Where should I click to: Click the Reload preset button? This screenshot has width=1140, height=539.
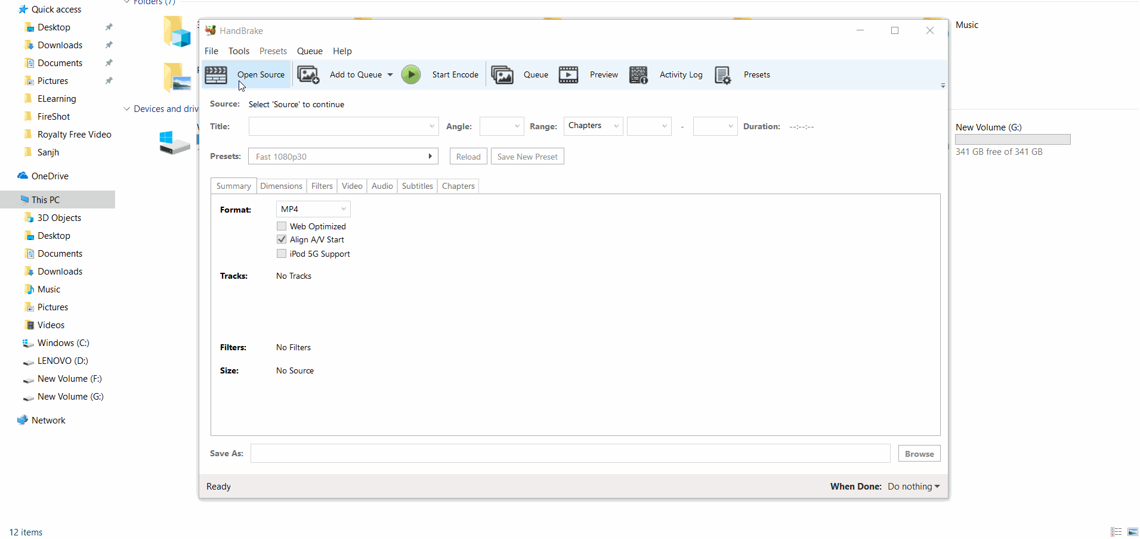468,157
